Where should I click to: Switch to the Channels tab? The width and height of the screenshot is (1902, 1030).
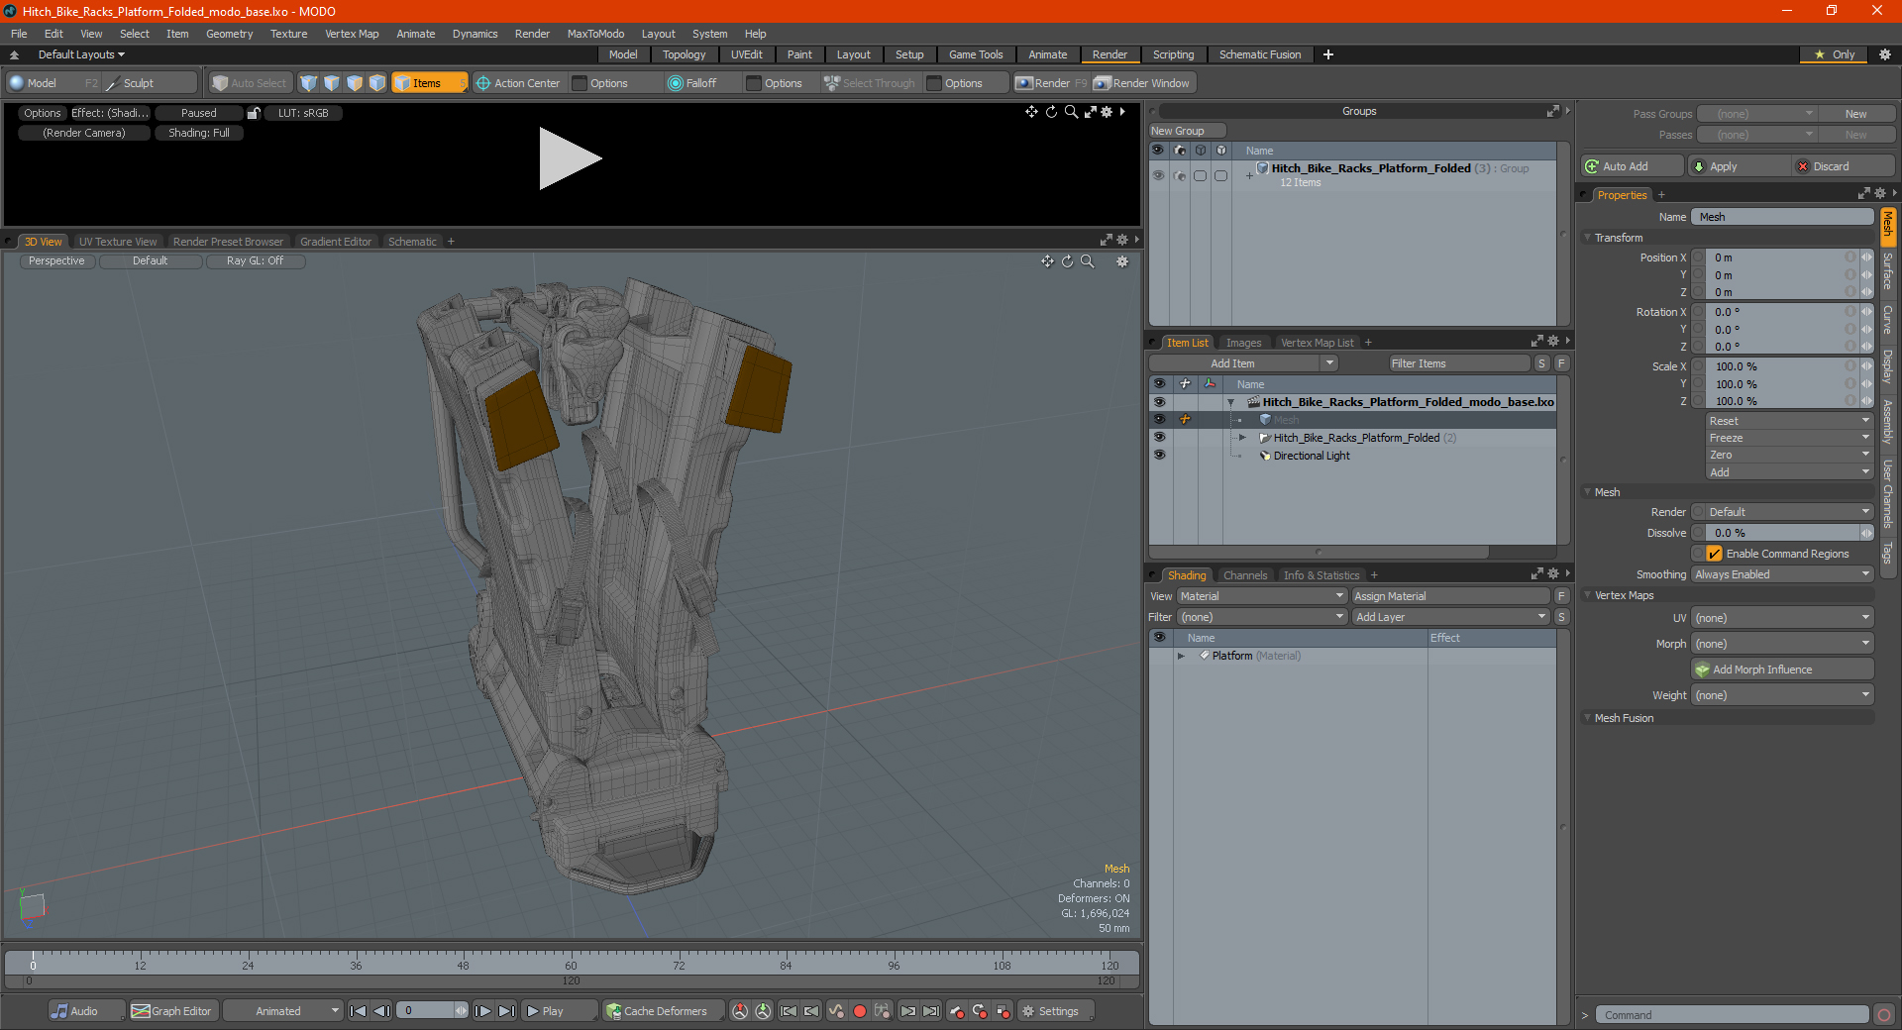point(1245,575)
